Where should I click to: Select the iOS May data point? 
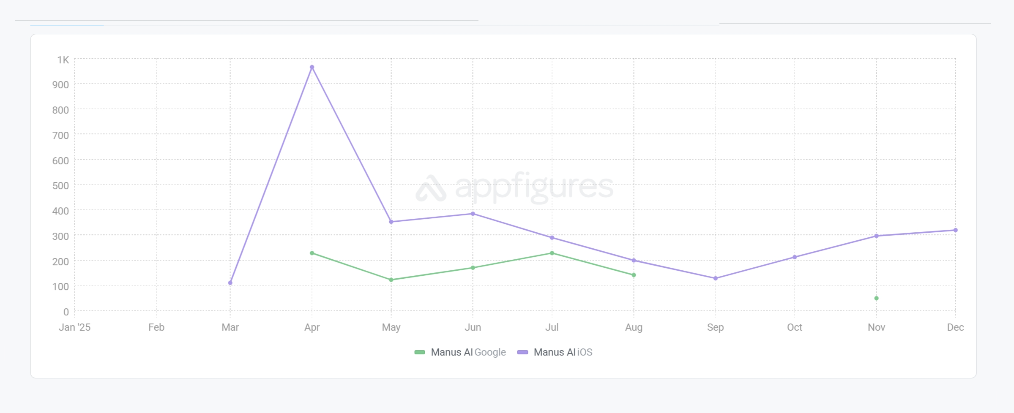pos(391,222)
